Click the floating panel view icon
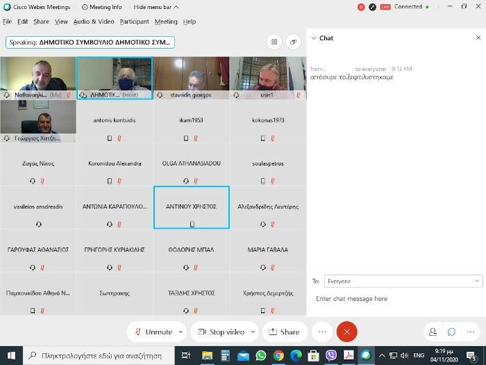Viewport: 486px width, 365px height. click(293, 42)
